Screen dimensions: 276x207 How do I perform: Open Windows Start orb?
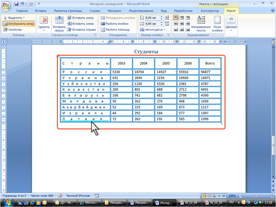pos(7,203)
